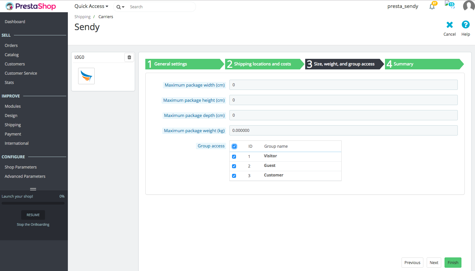Click the Next button
Viewport: 475px width, 271px height.
(x=434, y=262)
